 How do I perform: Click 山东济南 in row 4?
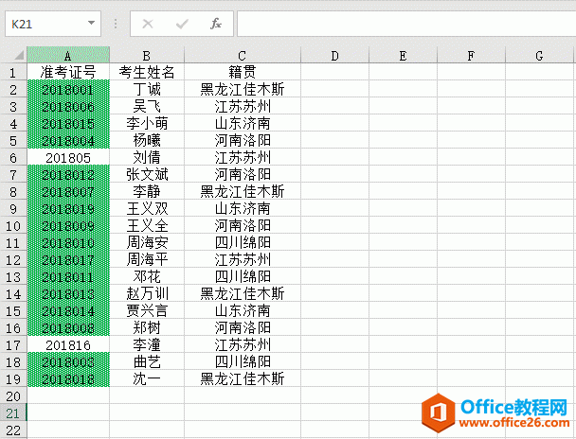[243, 123]
